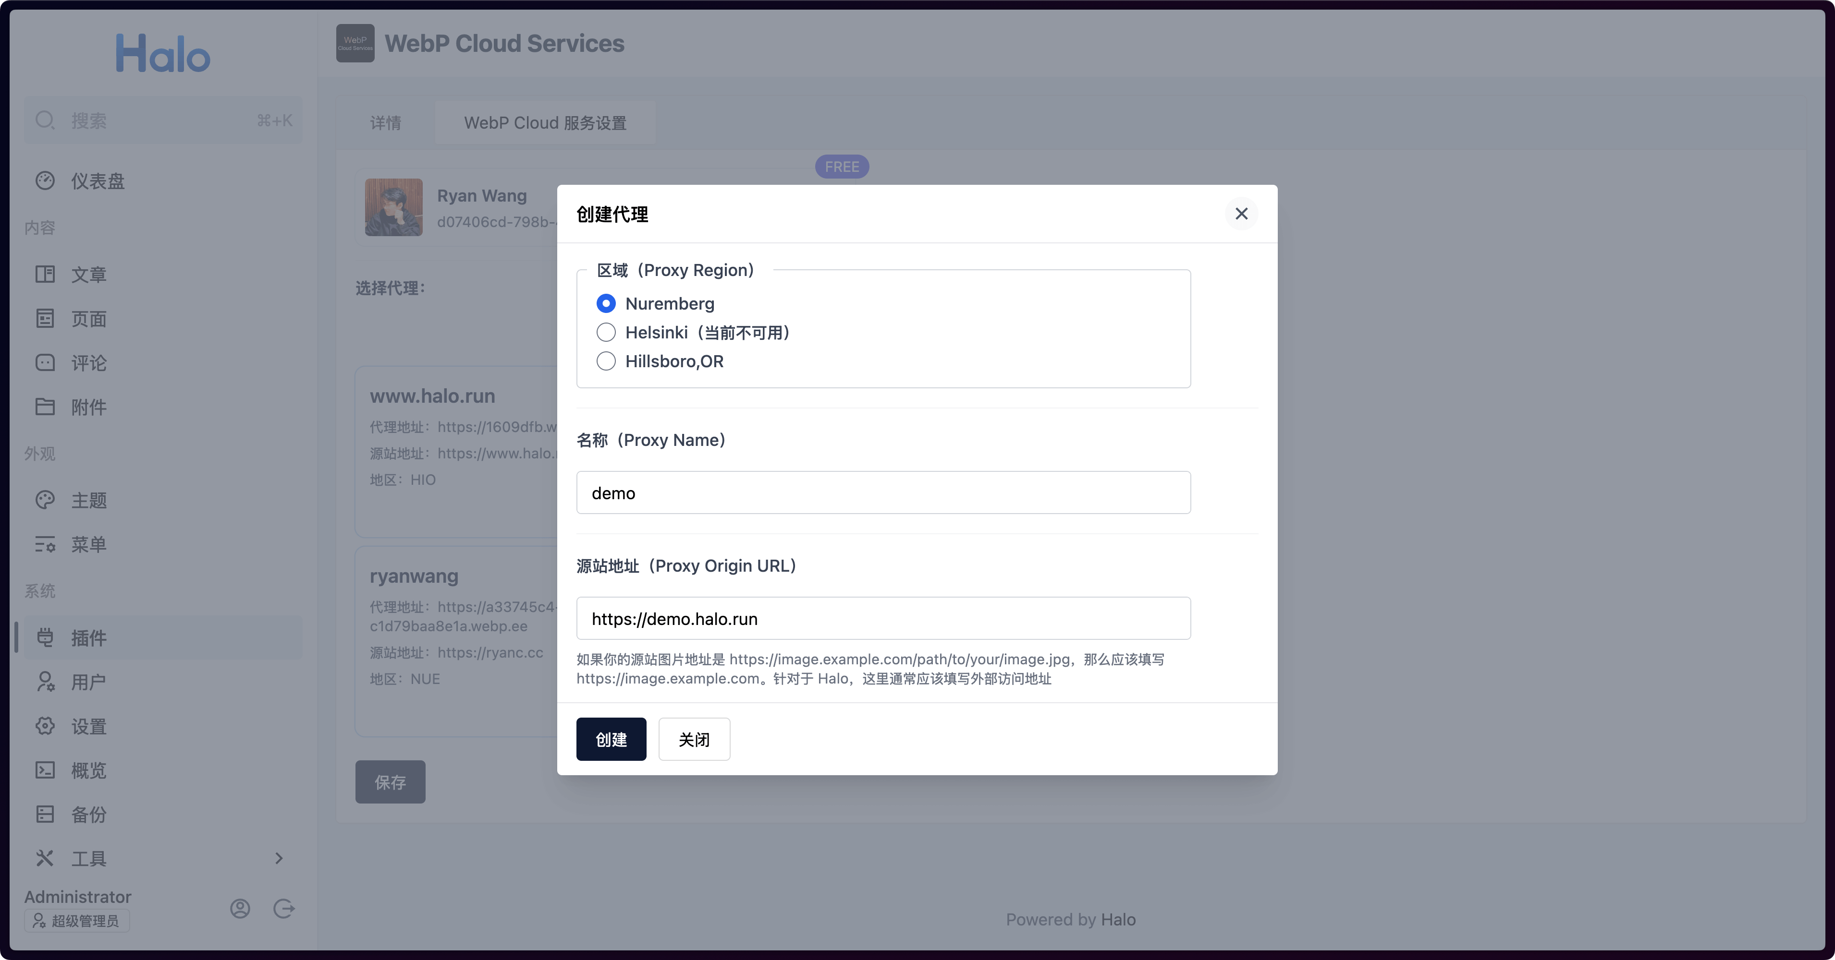1835x960 pixels.
Task: Go to 文章 via its book icon
Action: coord(45,274)
